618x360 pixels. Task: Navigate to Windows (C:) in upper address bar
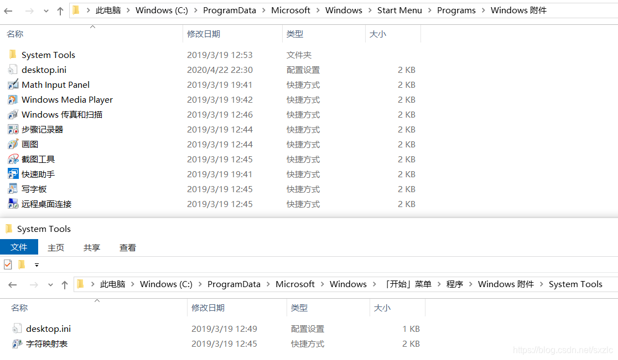coord(162,10)
